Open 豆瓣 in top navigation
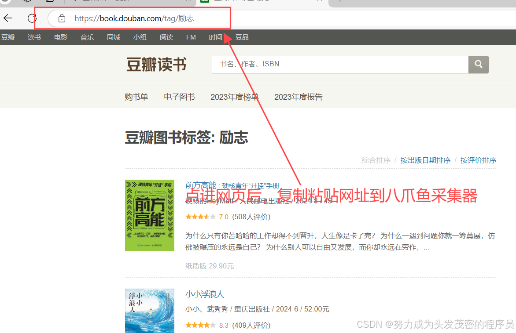This screenshot has height=333, width=516. (8, 37)
